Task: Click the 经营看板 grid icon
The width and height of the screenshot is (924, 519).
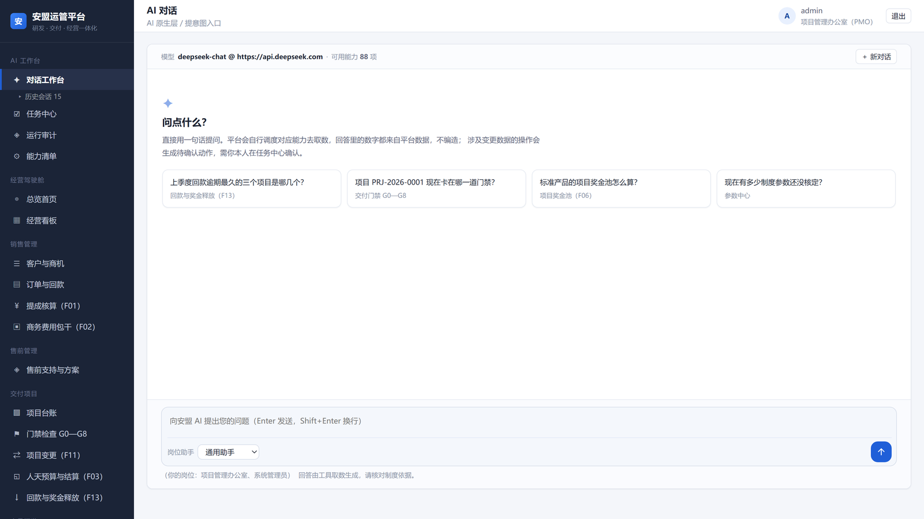Action: click(x=17, y=220)
